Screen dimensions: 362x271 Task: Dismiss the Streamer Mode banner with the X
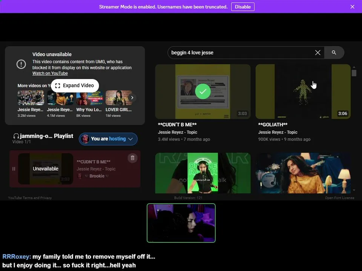pyautogui.click(x=352, y=7)
